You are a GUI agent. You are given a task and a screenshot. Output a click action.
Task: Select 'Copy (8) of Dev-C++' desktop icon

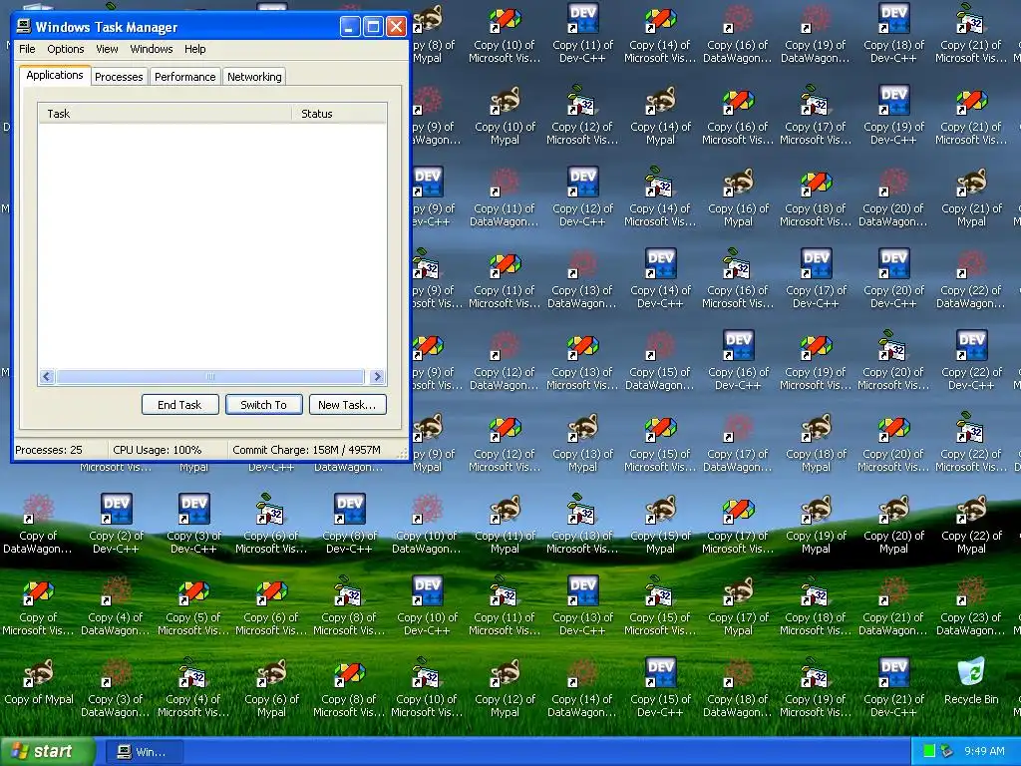click(x=349, y=525)
